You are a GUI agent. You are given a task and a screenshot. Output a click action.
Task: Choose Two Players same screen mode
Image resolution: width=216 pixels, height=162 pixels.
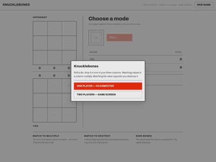tap(108, 94)
